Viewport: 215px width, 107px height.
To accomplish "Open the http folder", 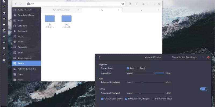I will click(66, 19).
